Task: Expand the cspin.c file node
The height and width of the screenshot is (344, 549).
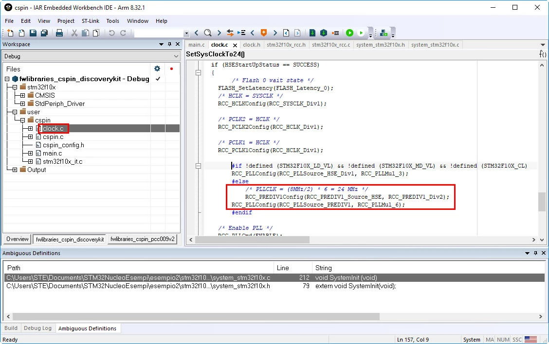Action: point(31,137)
